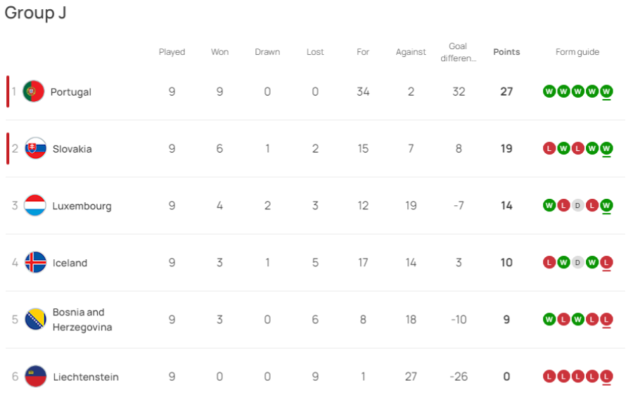Select Portugal's latest underlined win badge
633x404 pixels.
pyautogui.click(x=606, y=91)
